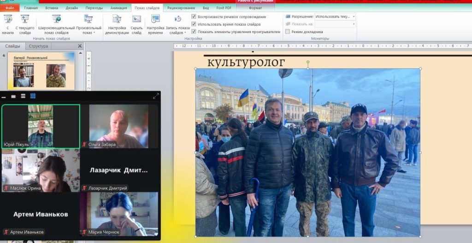Toggle Воспроизвести речевое сопровождение checkbox
Screen dimensions: 472x243
pos(194,17)
